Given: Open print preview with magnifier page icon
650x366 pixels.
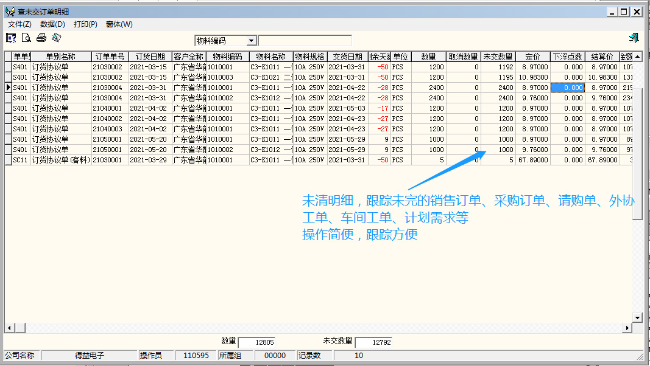Looking at the screenshot, I should coord(26,38).
